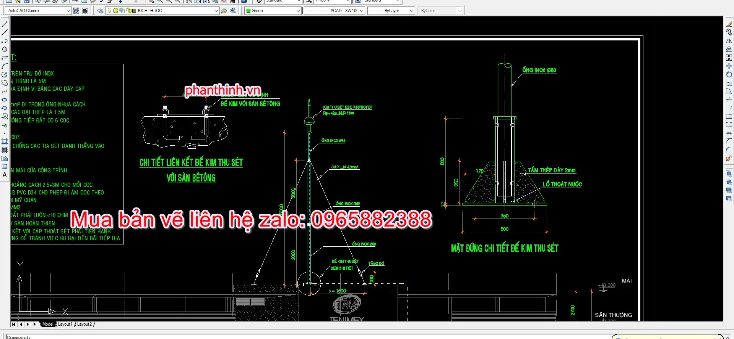Image resolution: width=734 pixels, height=339 pixels.
Task: Select the Break at Point tool
Action: [729, 116]
